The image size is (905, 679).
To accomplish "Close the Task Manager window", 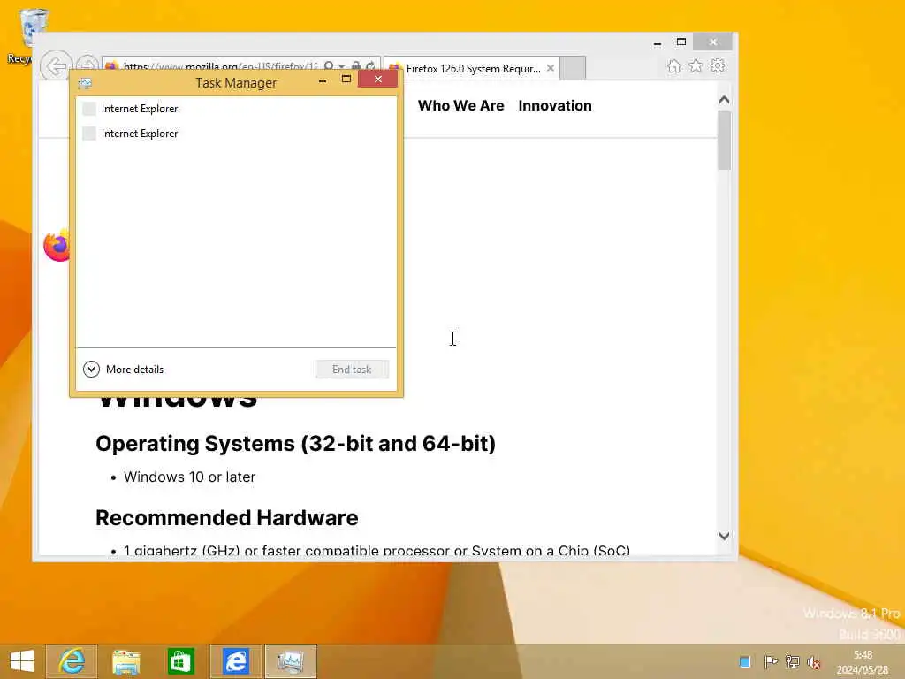I will 378,79.
